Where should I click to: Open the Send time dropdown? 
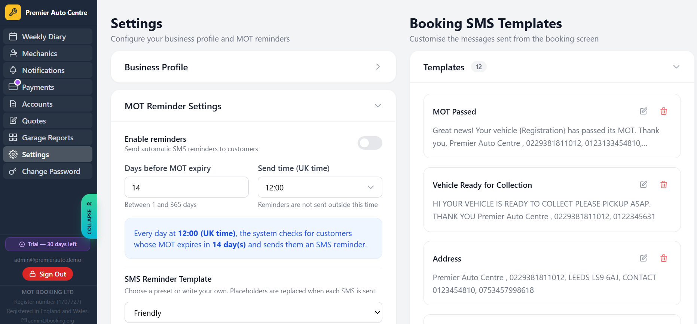click(320, 187)
